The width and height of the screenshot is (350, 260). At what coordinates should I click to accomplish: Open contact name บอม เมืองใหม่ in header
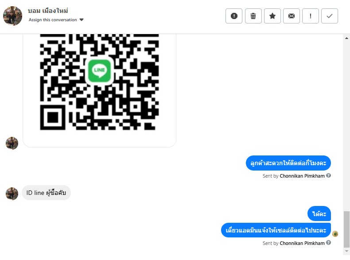click(x=48, y=11)
